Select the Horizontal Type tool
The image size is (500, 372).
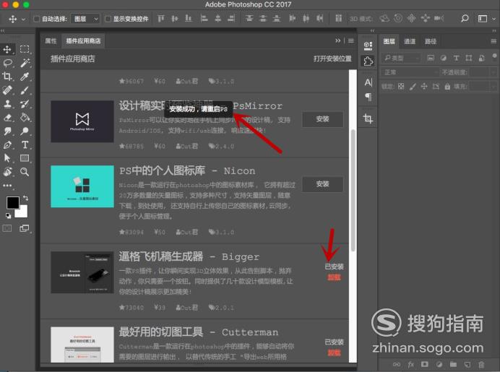point(25,144)
